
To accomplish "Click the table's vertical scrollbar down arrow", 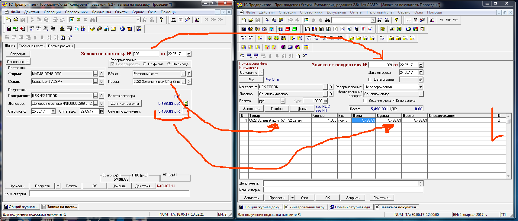I will 508,176.
